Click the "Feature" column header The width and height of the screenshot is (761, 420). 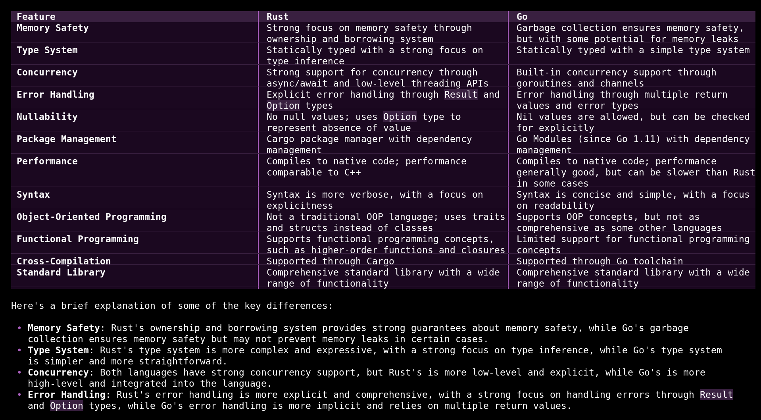[36, 17]
